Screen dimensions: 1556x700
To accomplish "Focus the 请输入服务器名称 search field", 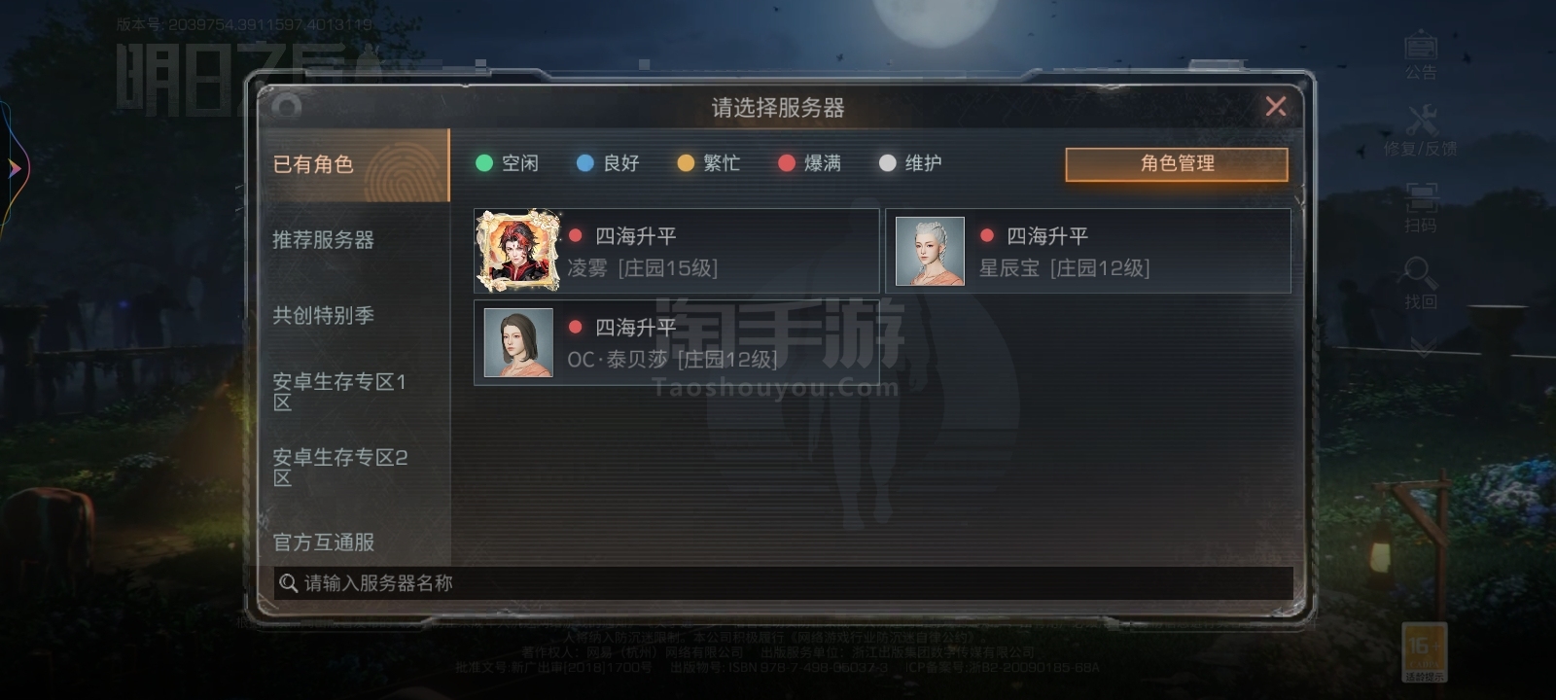I will 783,583.
